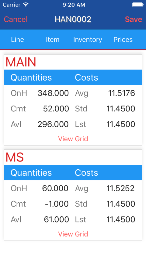Tap MS average cost 11.5252

coord(120,188)
